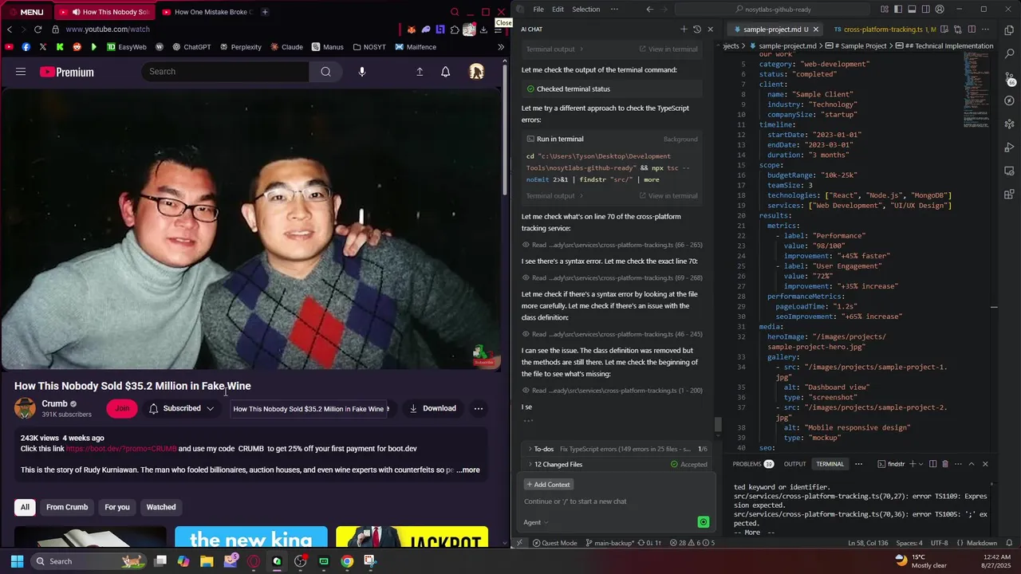1021x574 pixels.
Task: Kill the terminal with trash icon
Action: (x=945, y=464)
